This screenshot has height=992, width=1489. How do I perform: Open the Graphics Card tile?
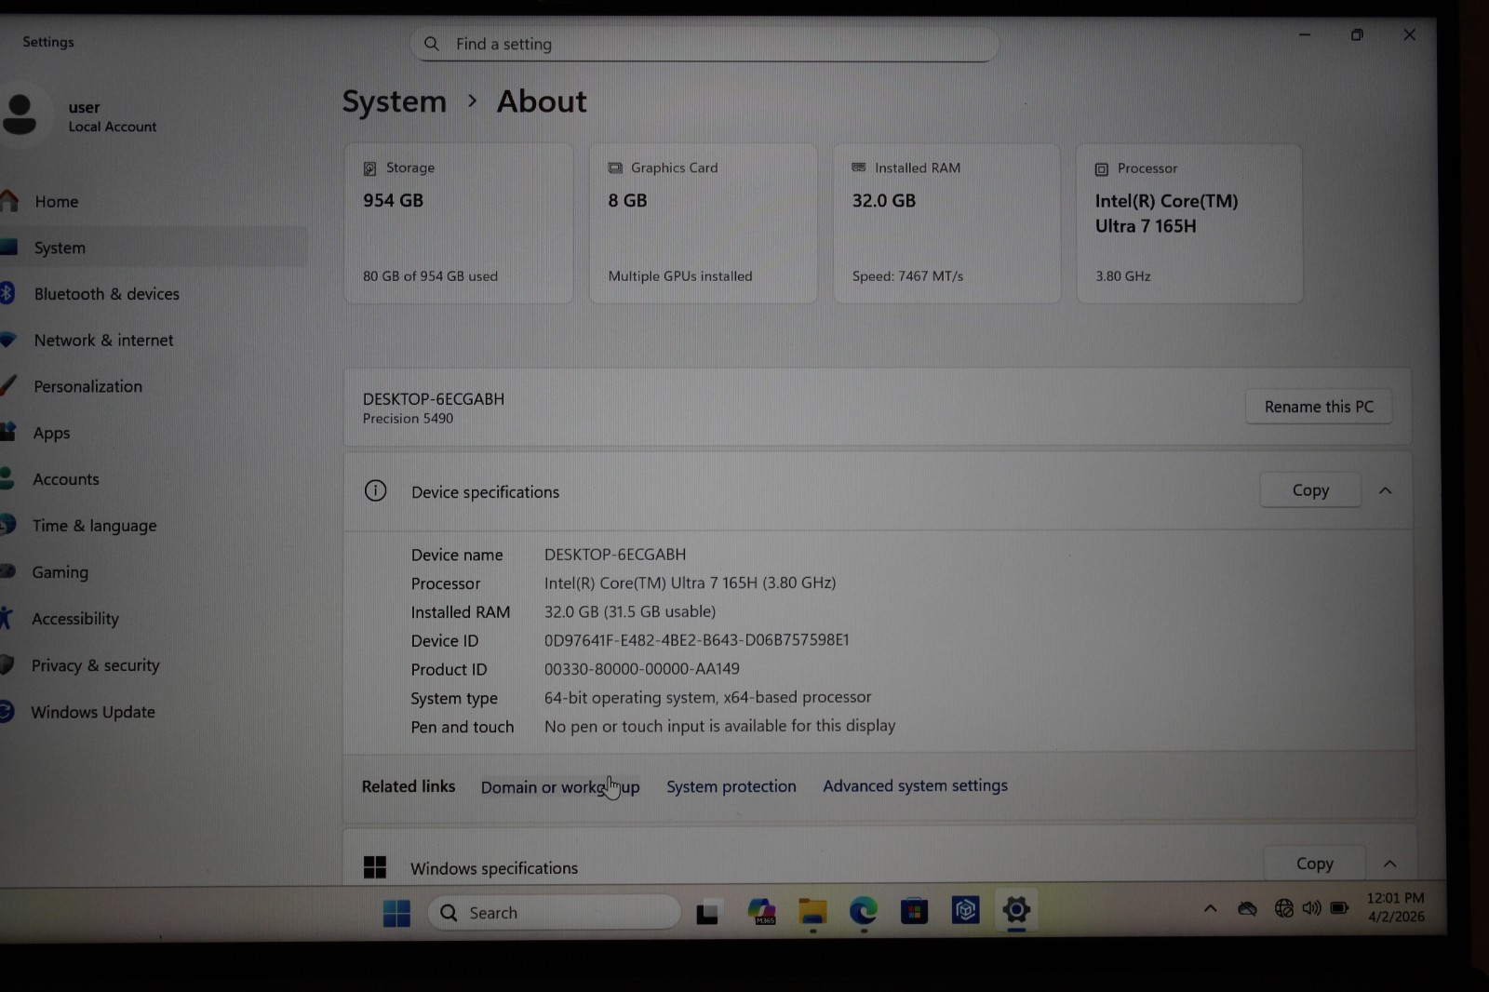704,223
